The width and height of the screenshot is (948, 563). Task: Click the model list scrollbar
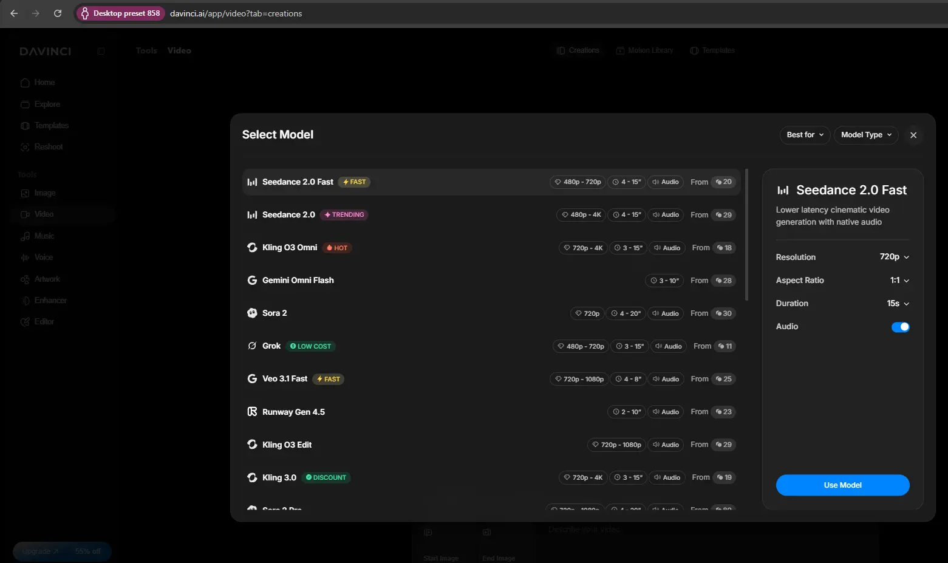click(746, 234)
